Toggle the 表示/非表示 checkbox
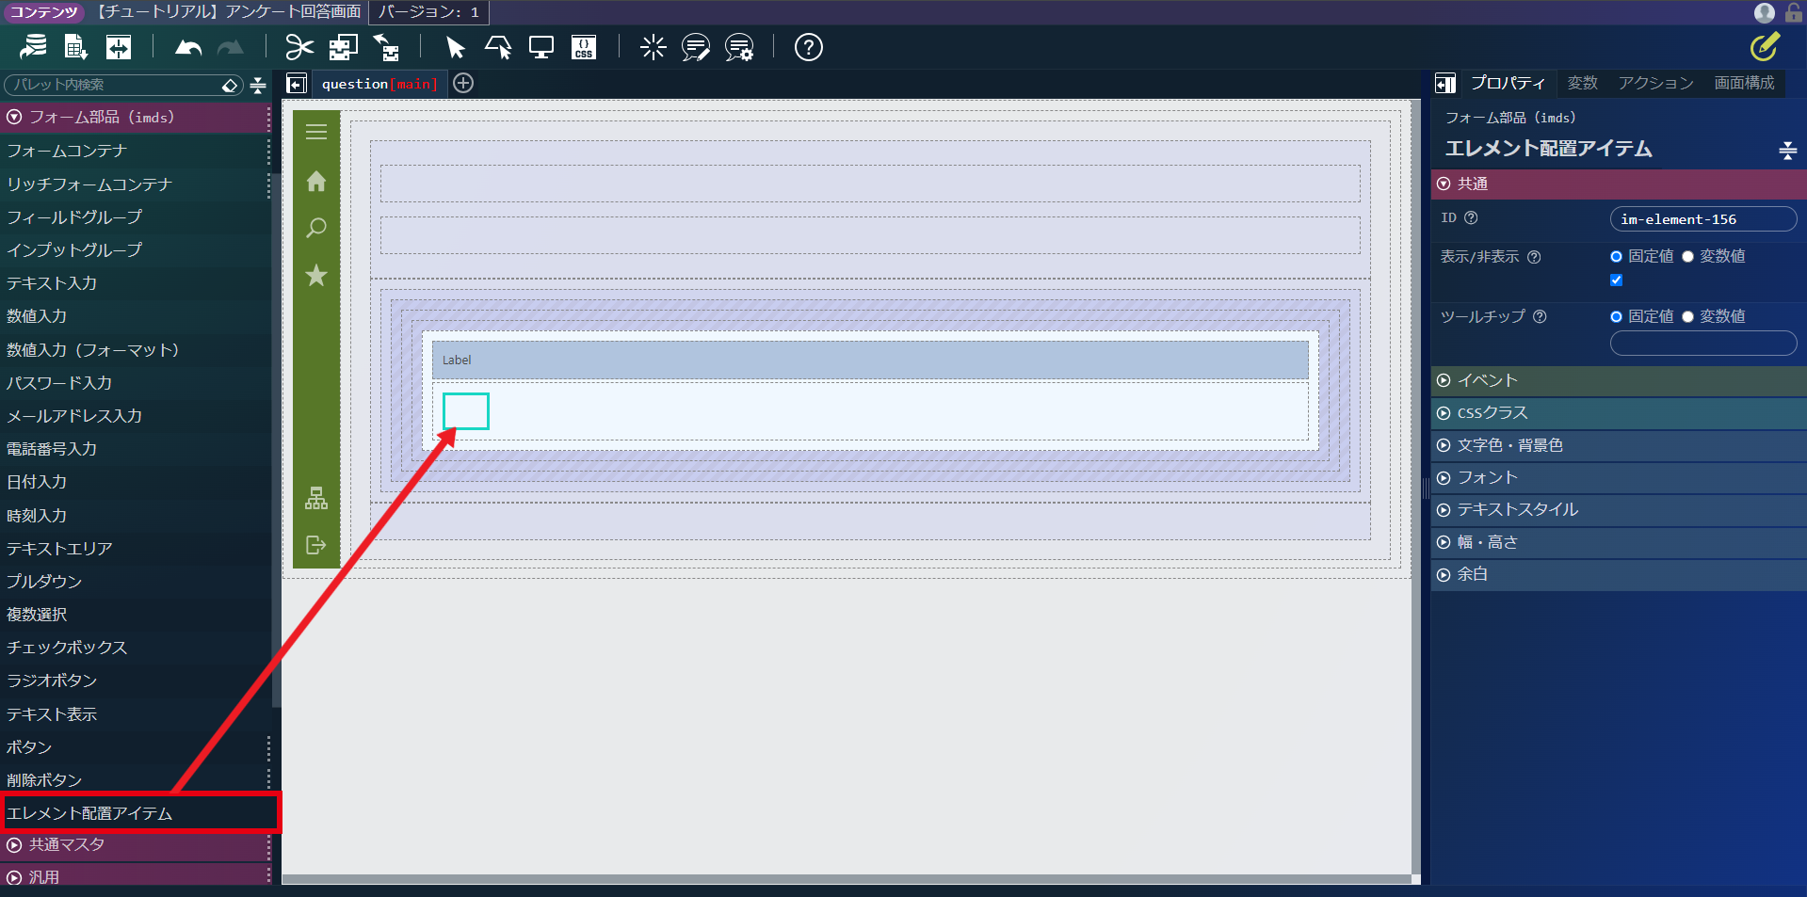The image size is (1807, 897). [1616, 280]
